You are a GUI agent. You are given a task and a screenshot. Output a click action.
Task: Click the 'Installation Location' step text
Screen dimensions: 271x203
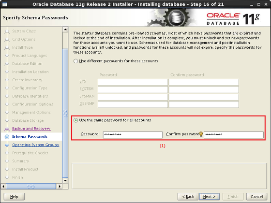(x=30, y=72)
